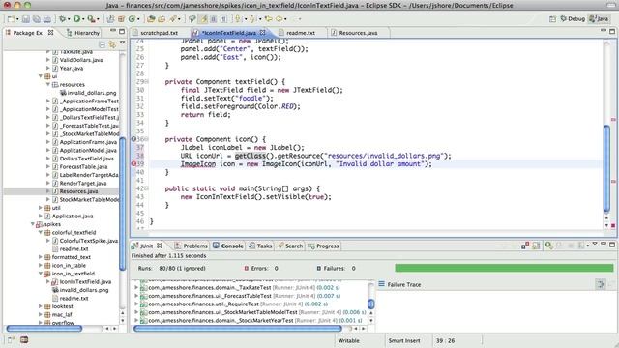Screen dimensions: 619x348
Task: Click the Save toolbar icon
Action: (26, 19)
